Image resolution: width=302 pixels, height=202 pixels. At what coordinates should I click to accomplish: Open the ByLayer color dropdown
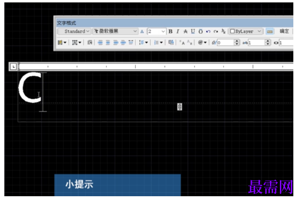(x=246, y=31)
